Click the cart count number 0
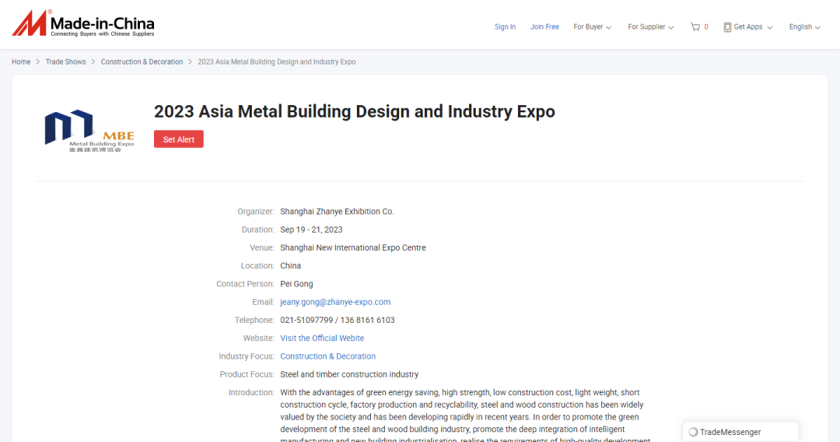Screen dimensions: 840x442 pyautogui.click(x=706, y=26)
